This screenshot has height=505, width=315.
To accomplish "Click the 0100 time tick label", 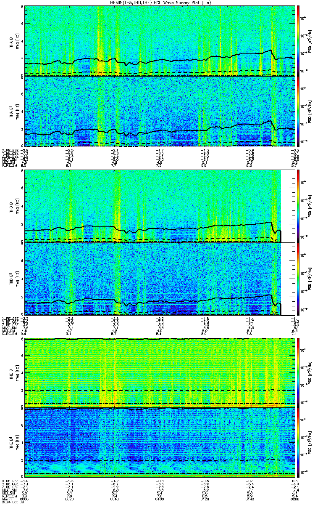I will [160, 499].
